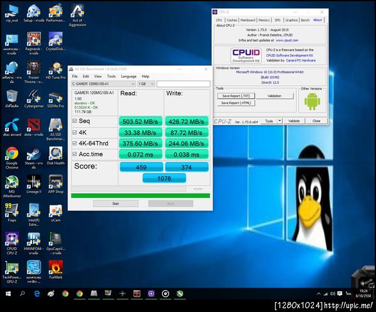
Task: Open the Frozen Throne desktop icon
Action: (x=34, y=72)
